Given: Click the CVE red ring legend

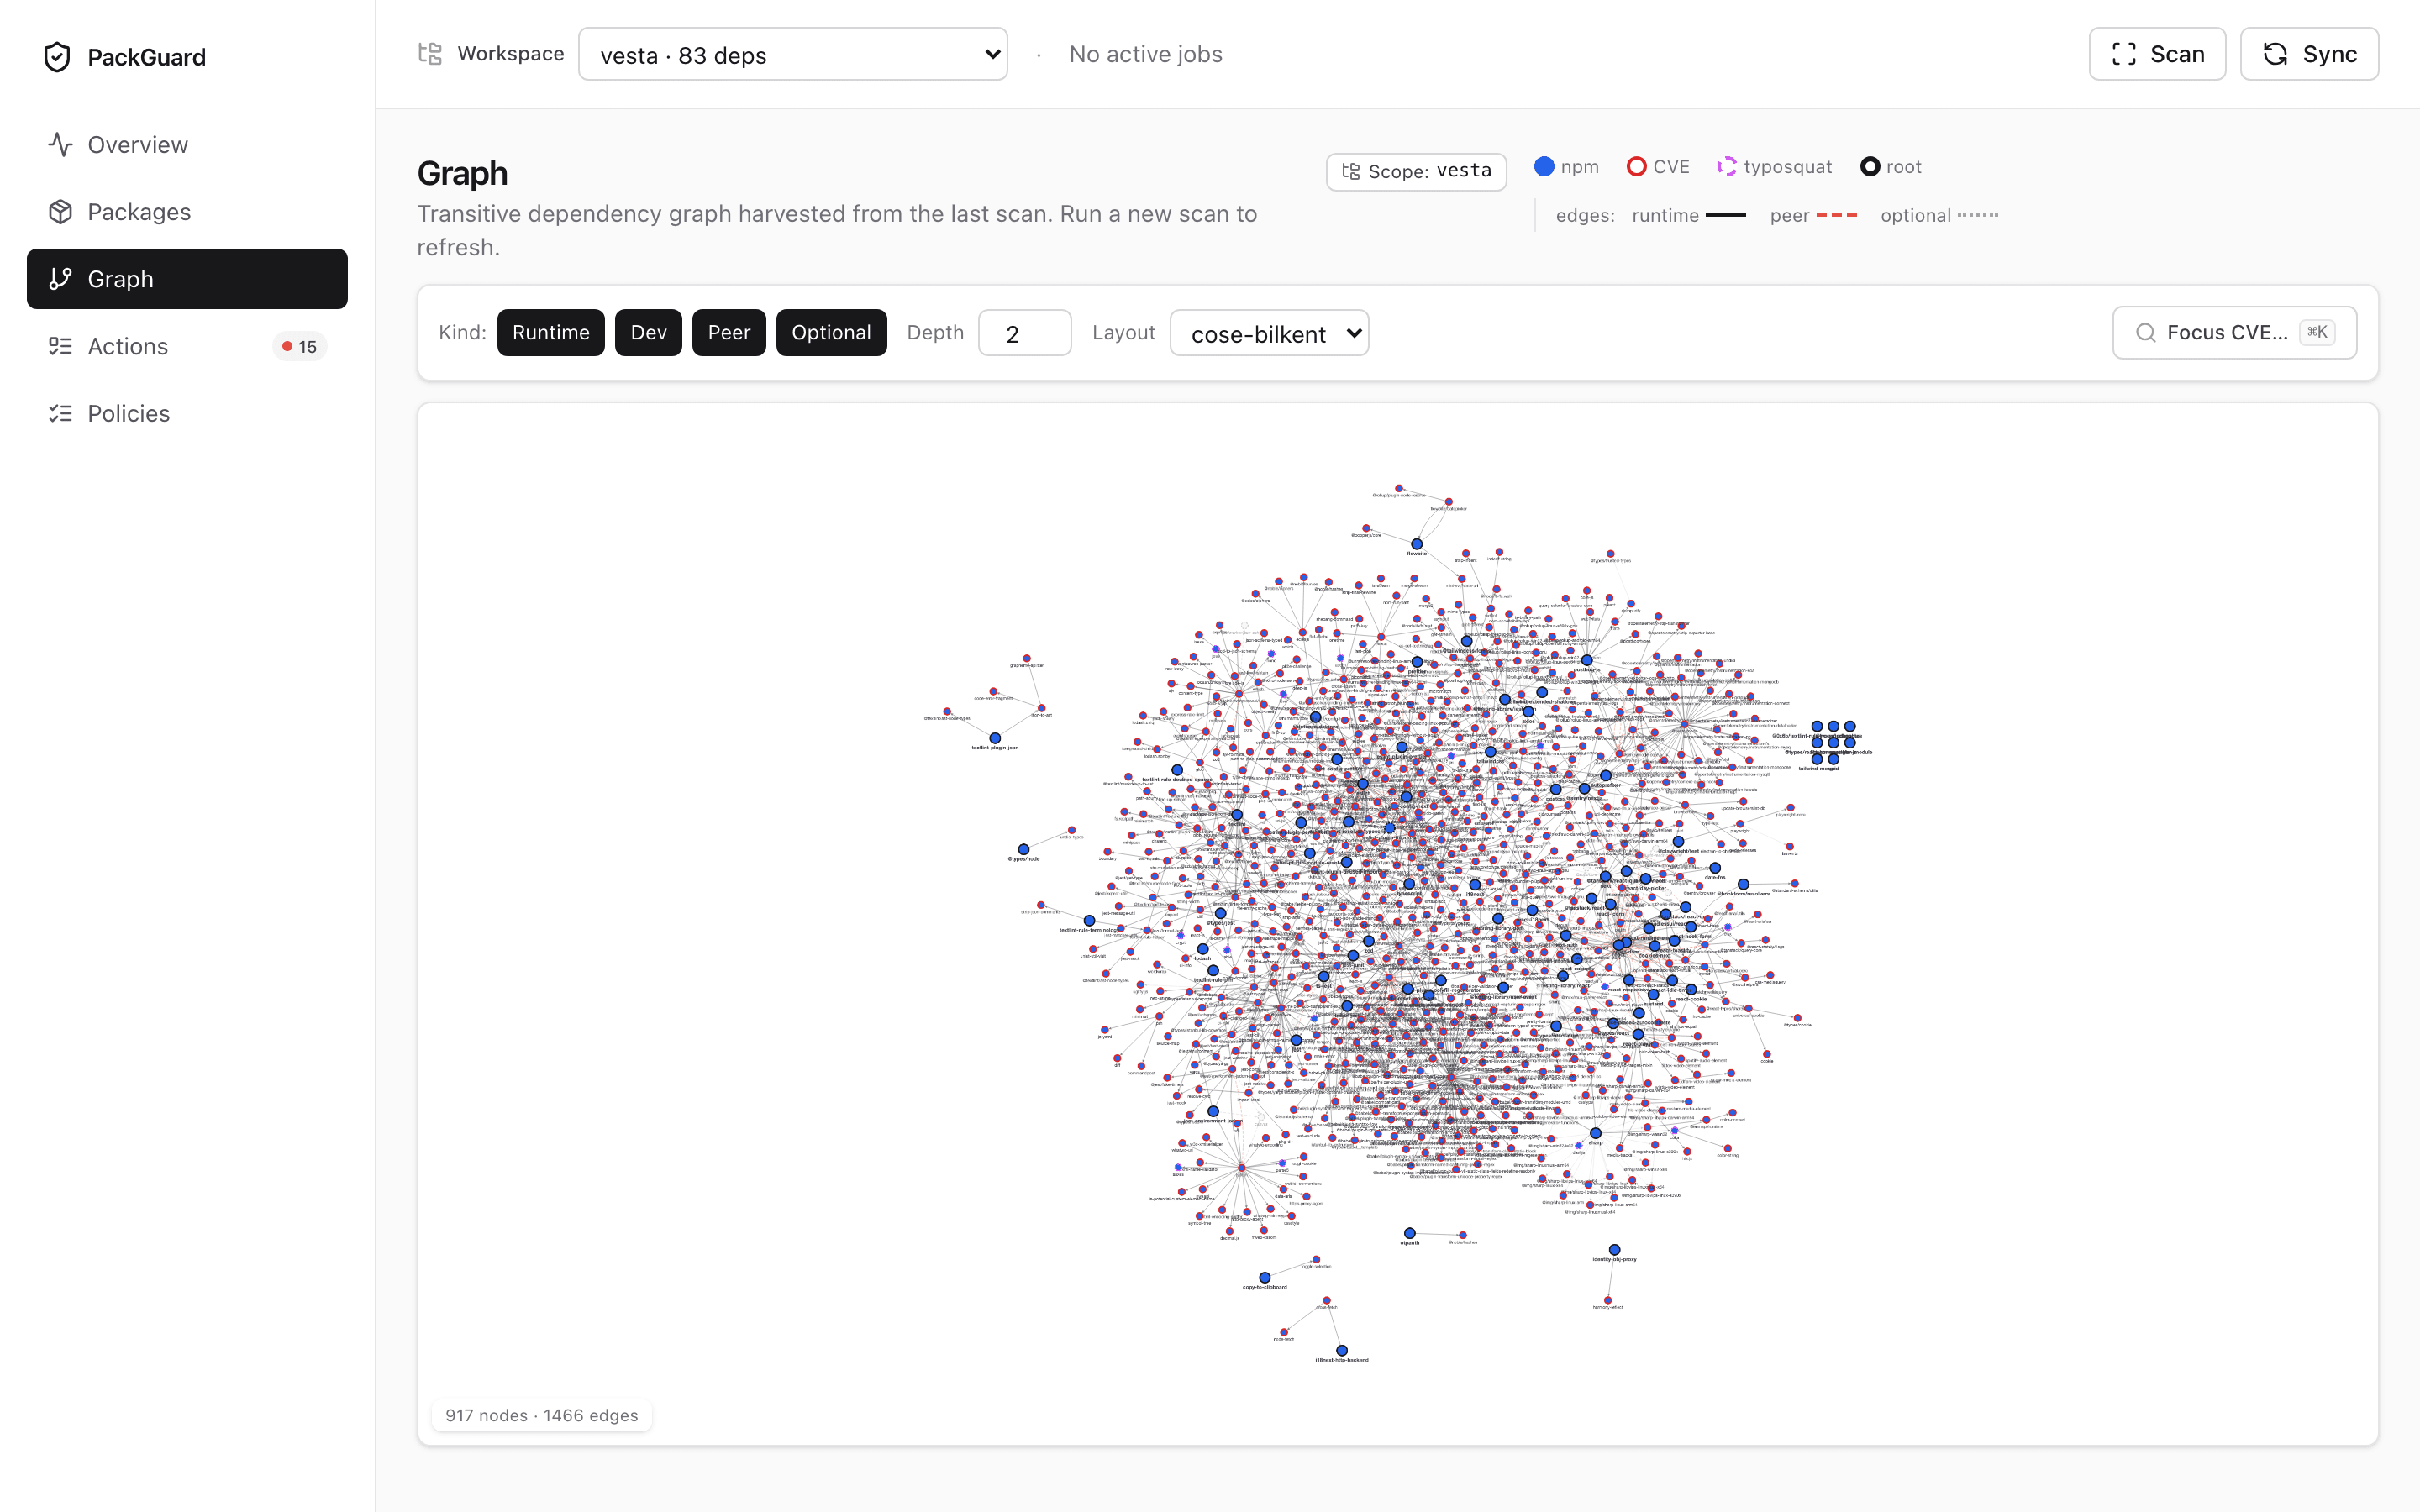Looking at the screenshot, I should click(x=1636, y=167).
